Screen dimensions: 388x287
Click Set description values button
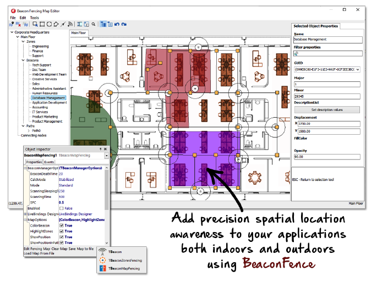tap(327, 110)
